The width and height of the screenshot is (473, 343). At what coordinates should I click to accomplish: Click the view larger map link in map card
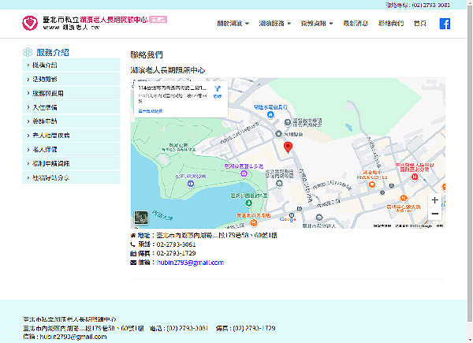[x=151, y=111]
